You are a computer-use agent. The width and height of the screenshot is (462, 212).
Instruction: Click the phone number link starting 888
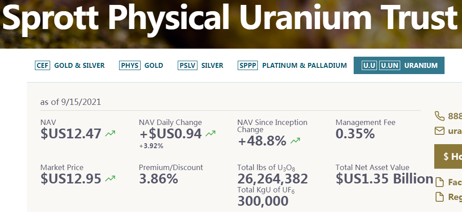tap(455, 116)
